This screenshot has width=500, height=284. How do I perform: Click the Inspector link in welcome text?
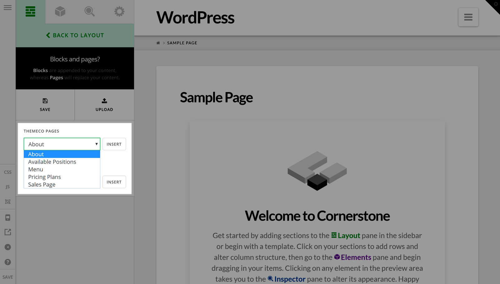click(287, 279)
